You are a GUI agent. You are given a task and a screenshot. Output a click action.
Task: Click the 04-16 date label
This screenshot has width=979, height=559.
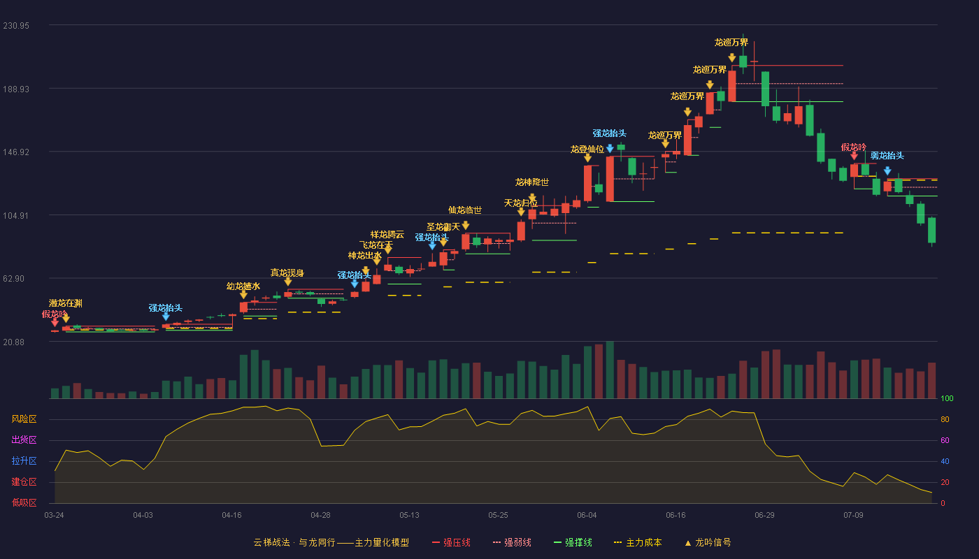pos(231,515)
